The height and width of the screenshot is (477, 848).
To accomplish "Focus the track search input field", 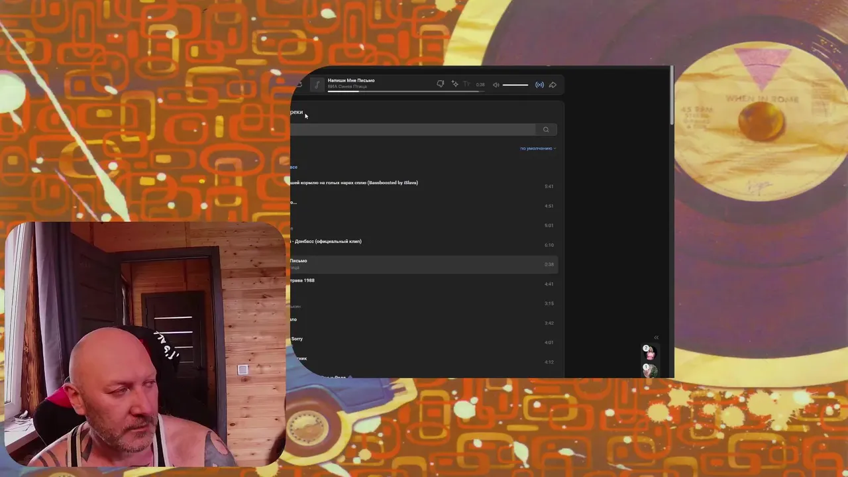I will coord(414,130).
